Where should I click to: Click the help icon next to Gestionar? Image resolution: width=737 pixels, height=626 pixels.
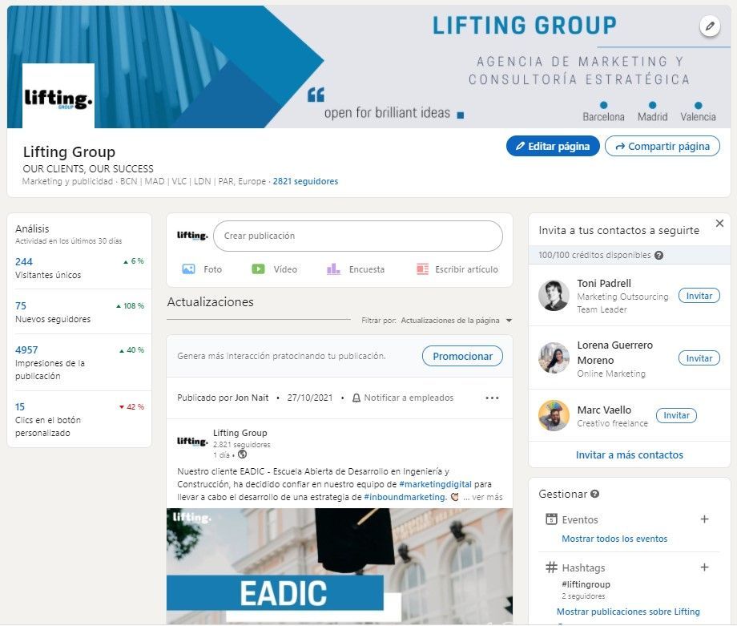click(594, 494)
